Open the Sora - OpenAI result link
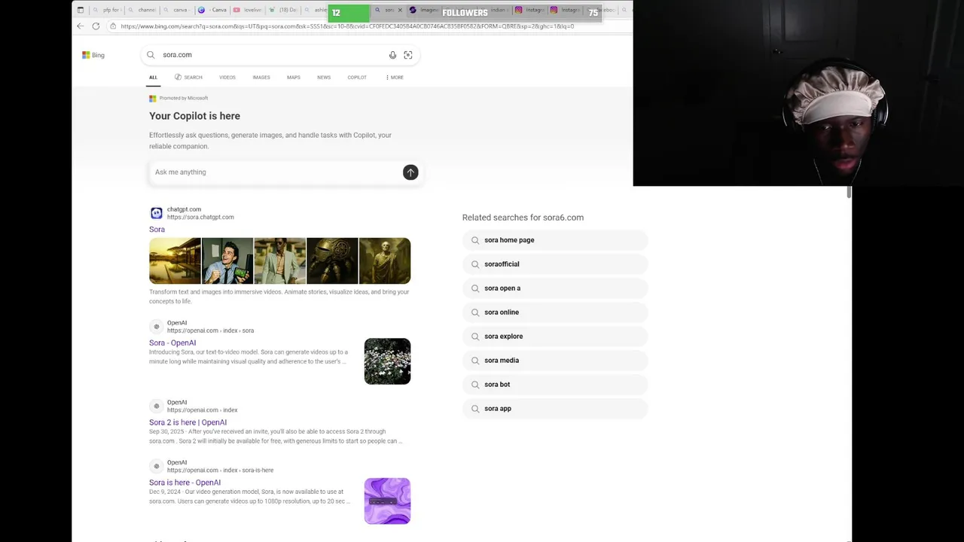This screenshot has width=964, height=542. pos(172,343)
